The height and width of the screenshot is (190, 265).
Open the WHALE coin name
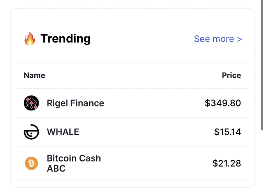click(x=63, y=132)
